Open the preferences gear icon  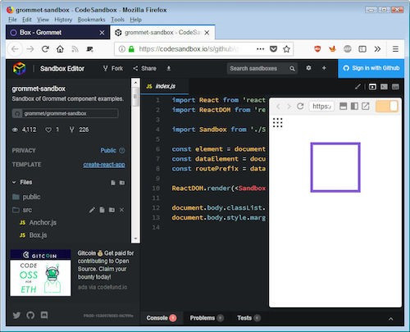tap(308, 68)
